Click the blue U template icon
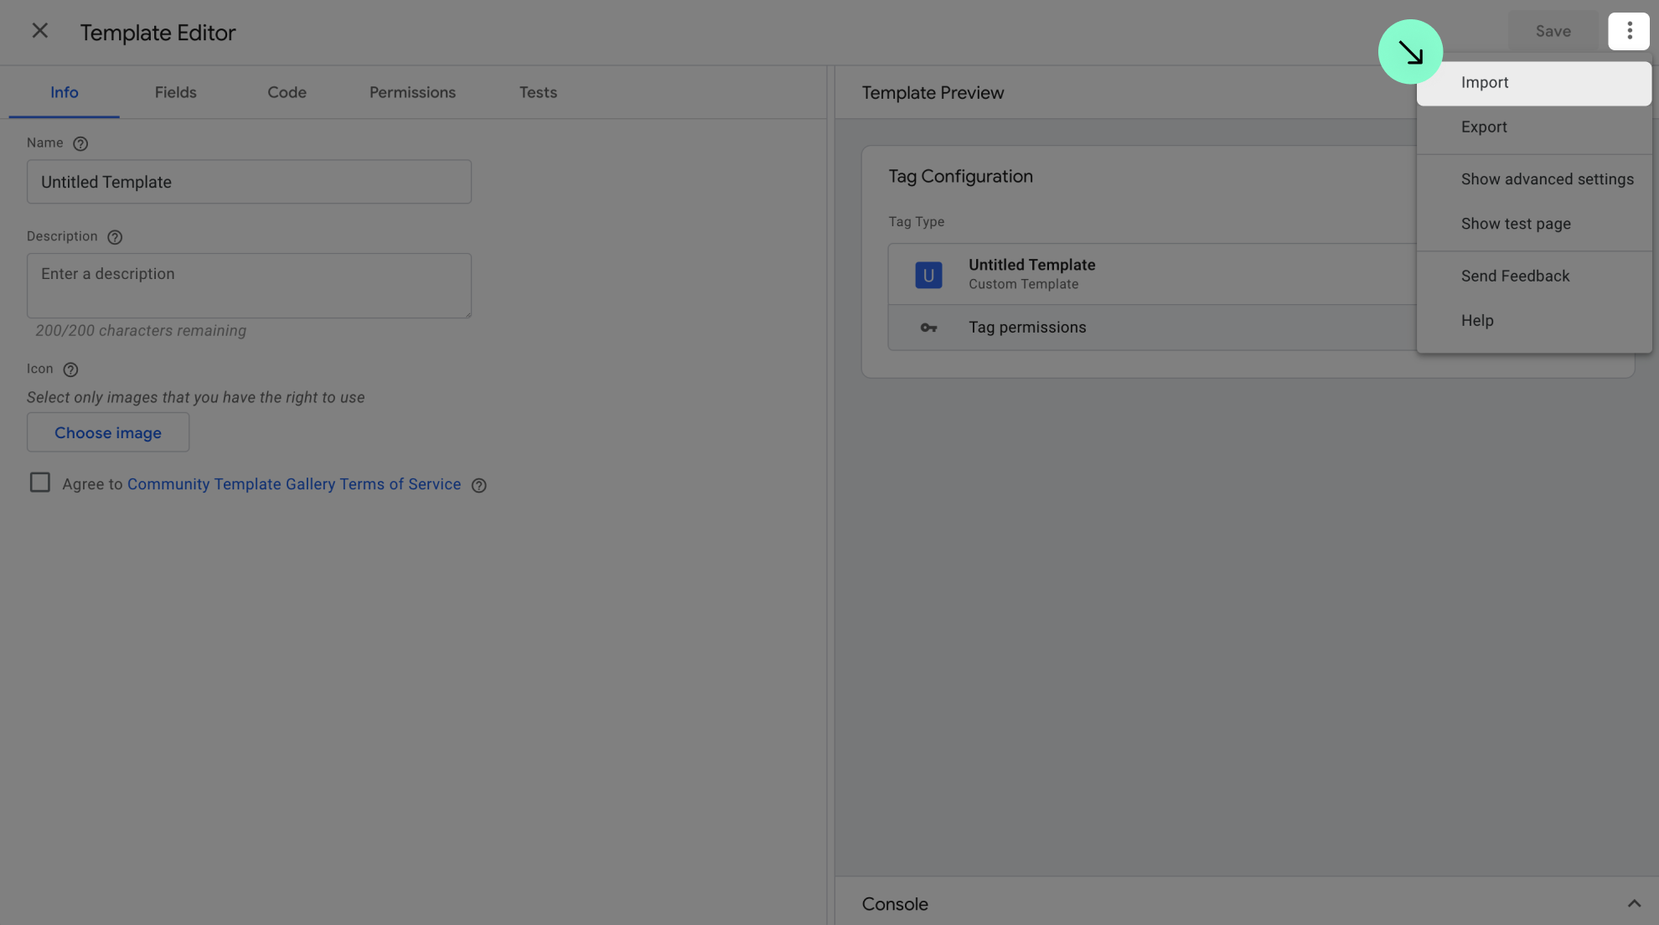Image resolution: width=1659 pixels, height=925 pixels. click(928, 275)
